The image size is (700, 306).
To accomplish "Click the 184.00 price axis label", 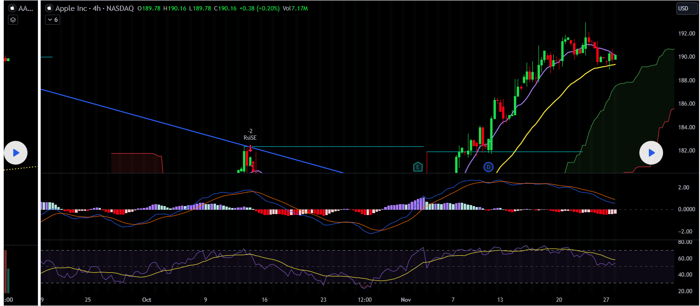I will 686,127.
